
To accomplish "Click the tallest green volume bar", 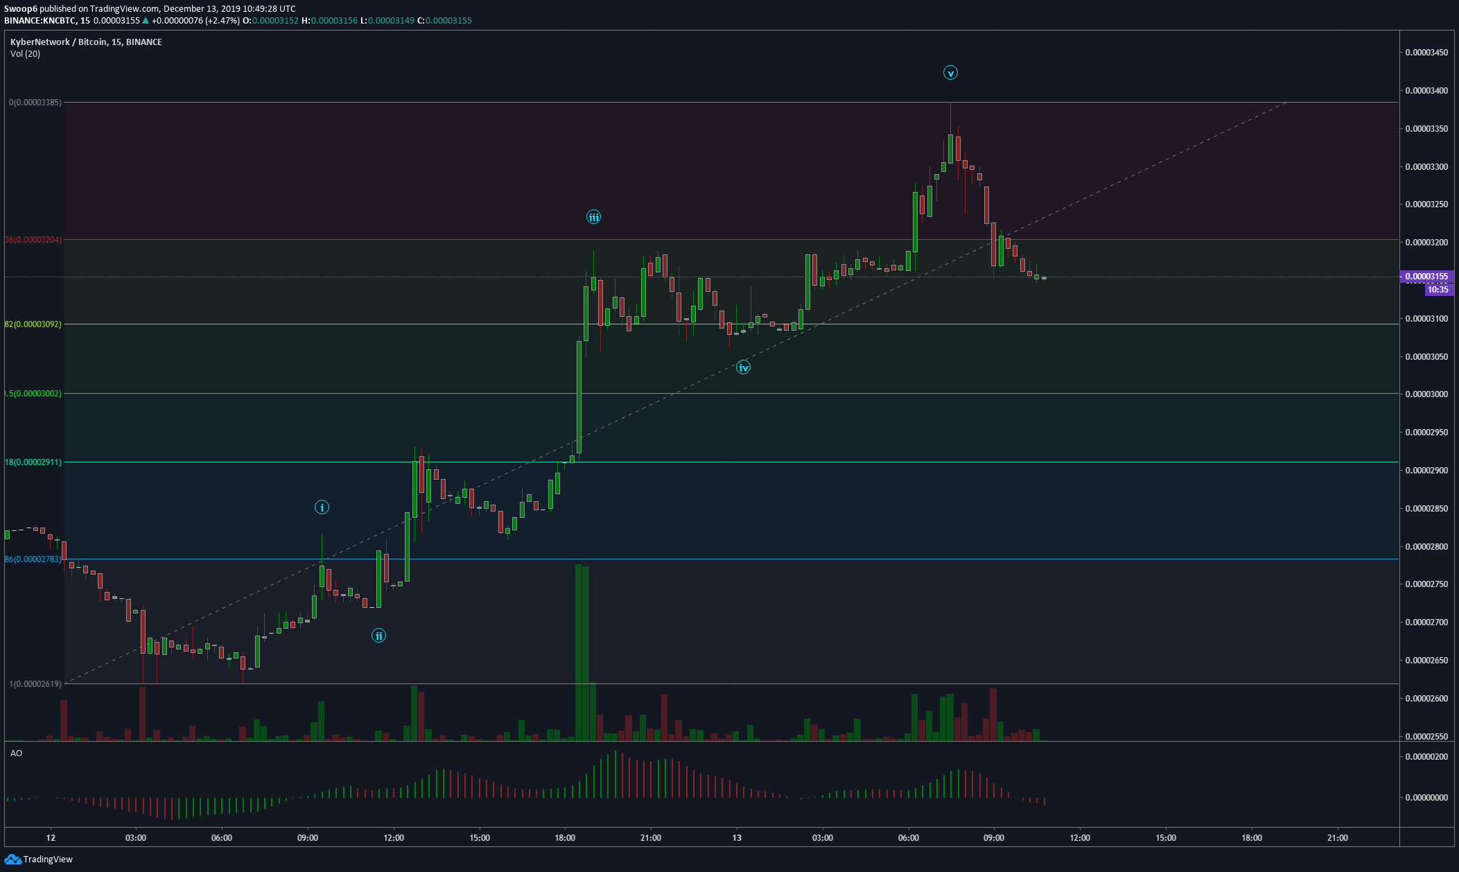I will point(578,652).
